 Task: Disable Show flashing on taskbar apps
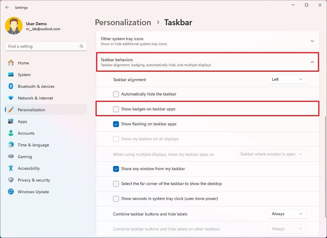[116, 124]
